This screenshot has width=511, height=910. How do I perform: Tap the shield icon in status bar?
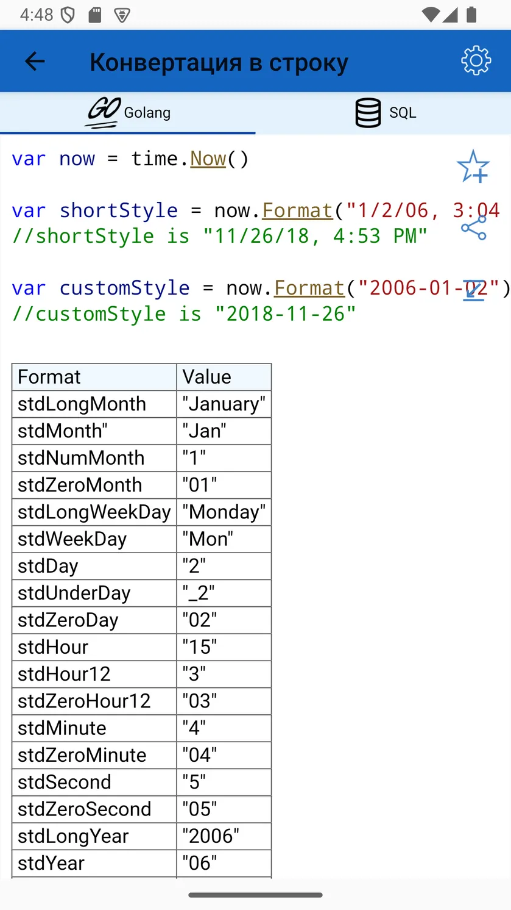(x=68, y=15)
